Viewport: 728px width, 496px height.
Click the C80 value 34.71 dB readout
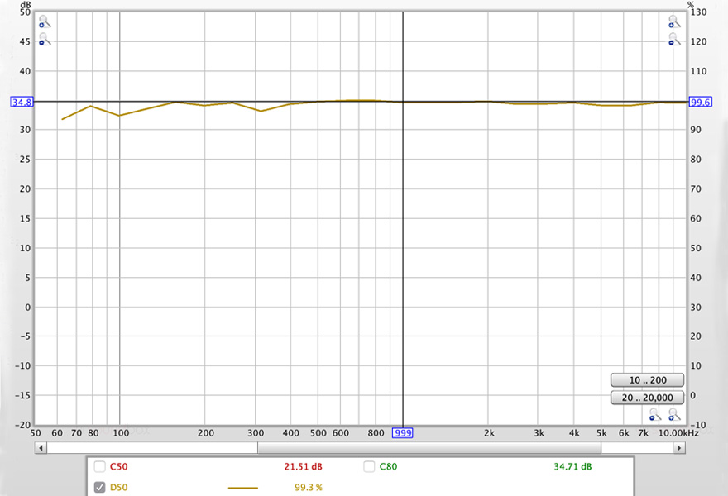(572, 466)
